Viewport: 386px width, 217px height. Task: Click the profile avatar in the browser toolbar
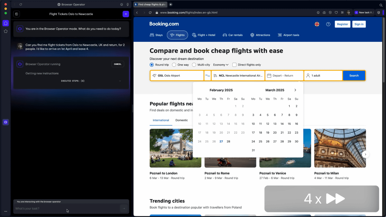[349, 13]
